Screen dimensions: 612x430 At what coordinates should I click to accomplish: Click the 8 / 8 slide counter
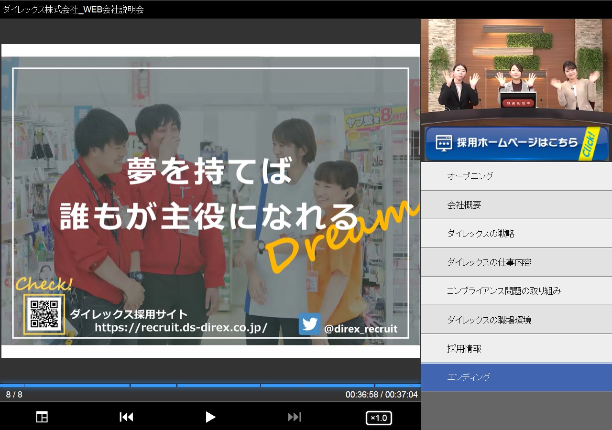pyautogui.click(x=14, y=395)
